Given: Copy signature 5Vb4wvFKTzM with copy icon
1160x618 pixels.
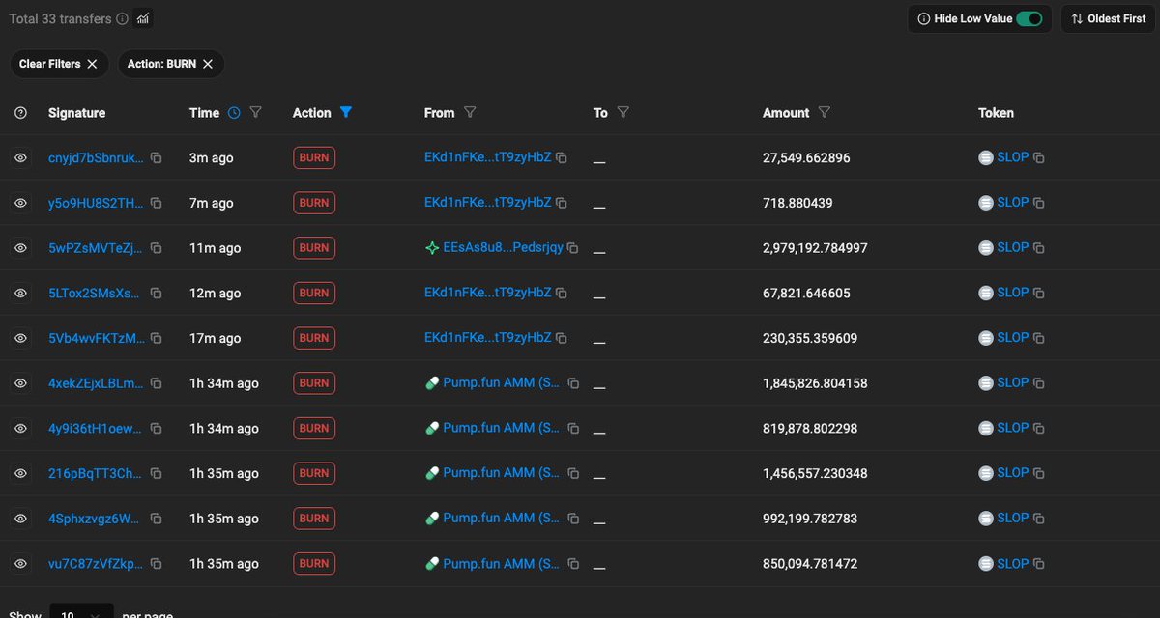Looking at the screenshot, I should 156,338.
